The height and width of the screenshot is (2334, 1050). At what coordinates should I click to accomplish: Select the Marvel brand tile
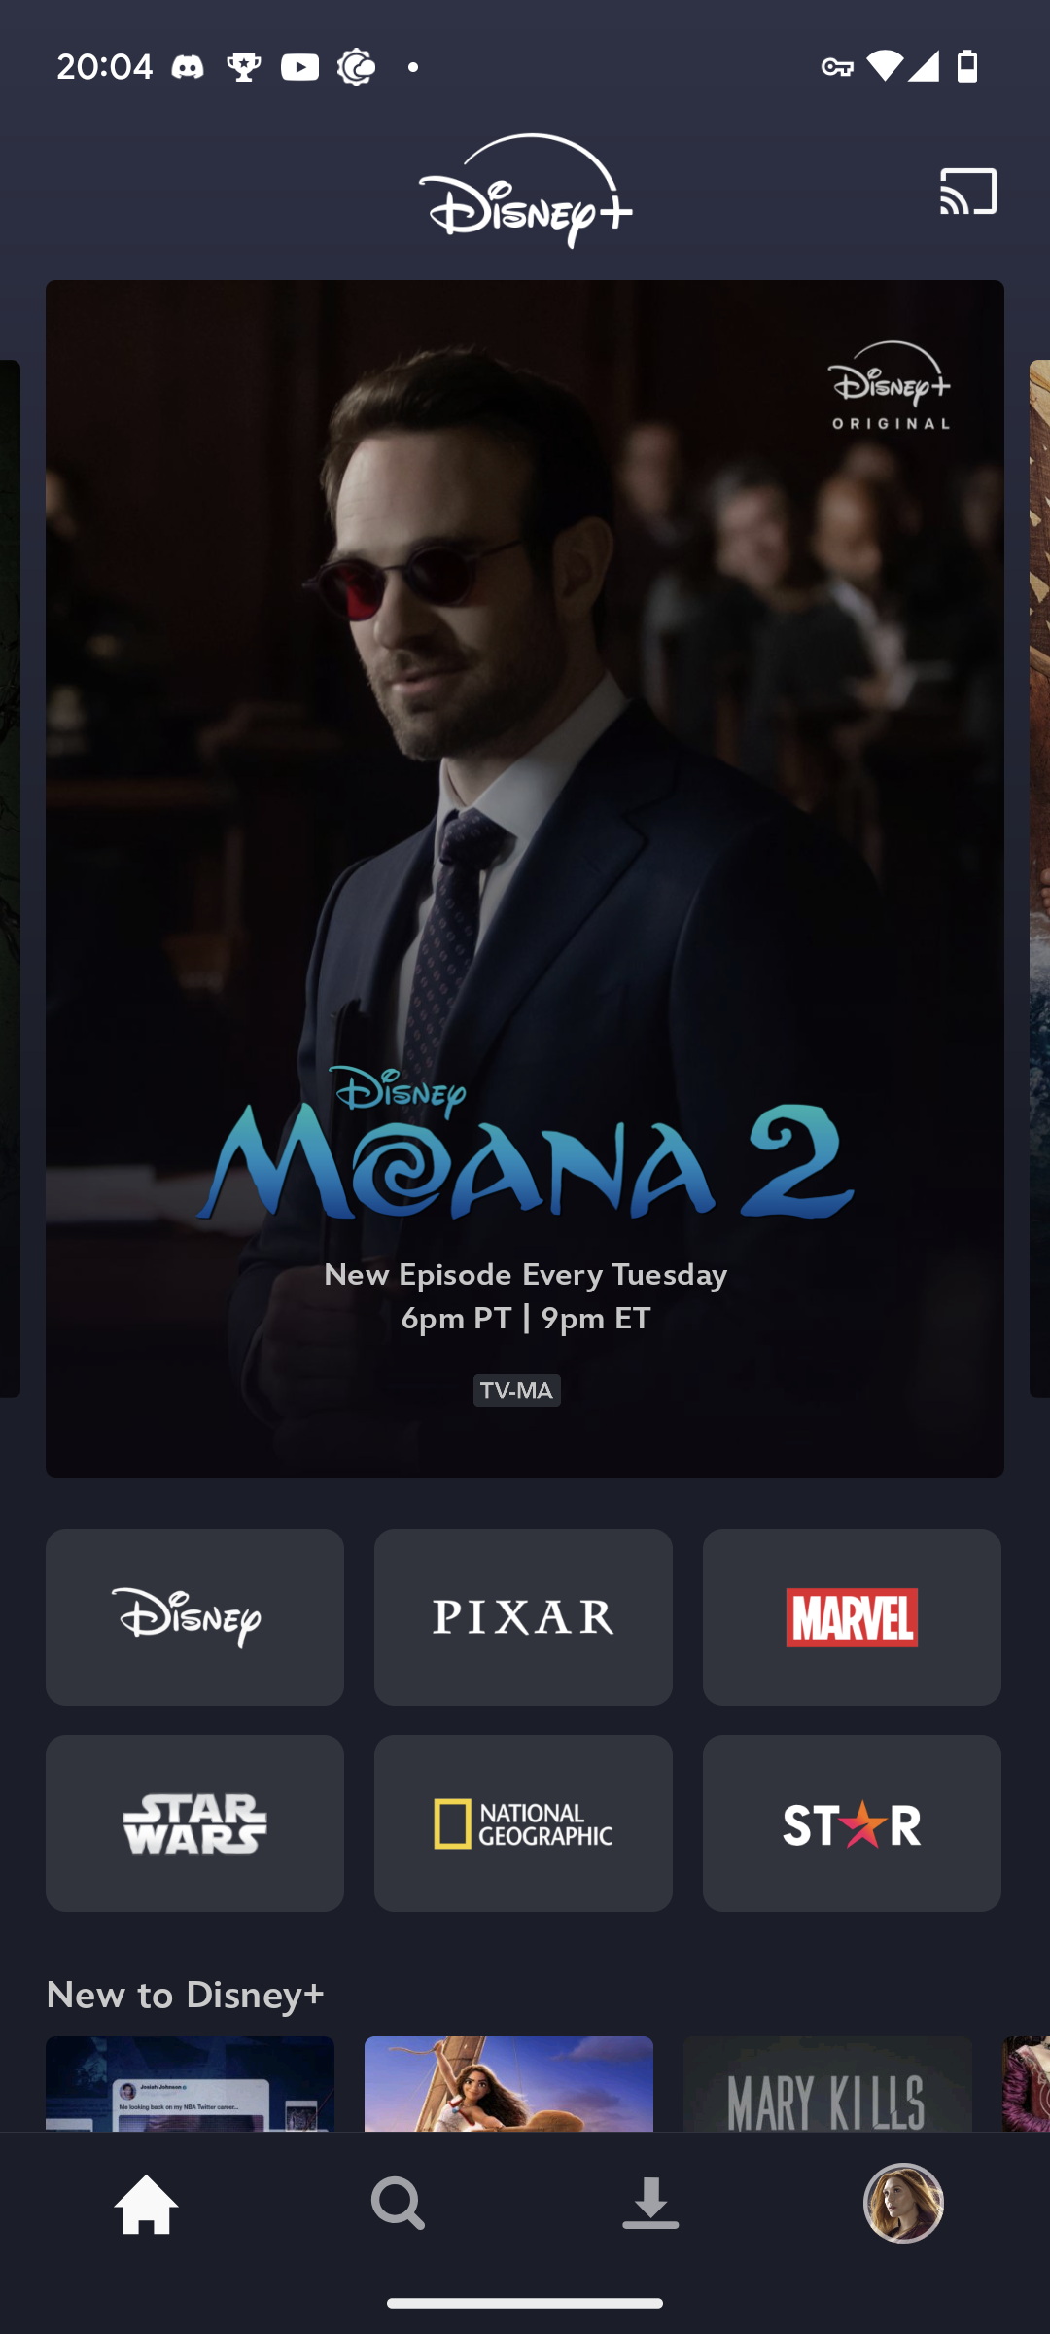click(852, 1616)
